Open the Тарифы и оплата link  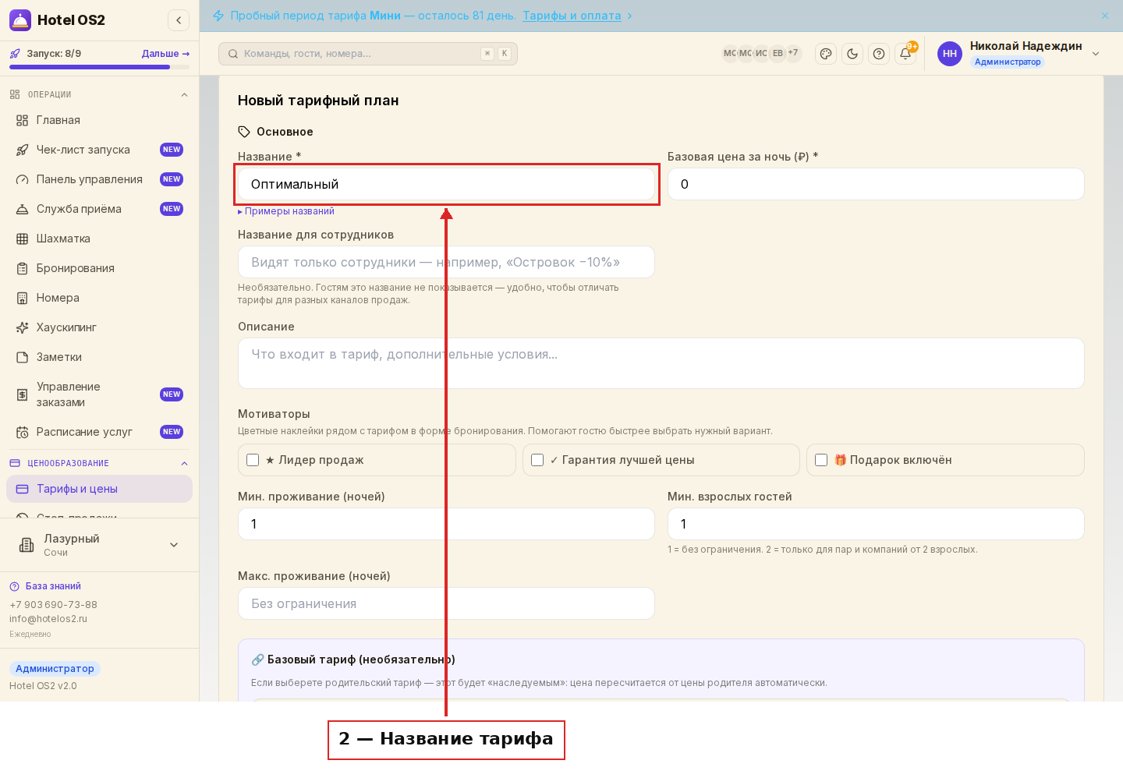pos(572,16)
